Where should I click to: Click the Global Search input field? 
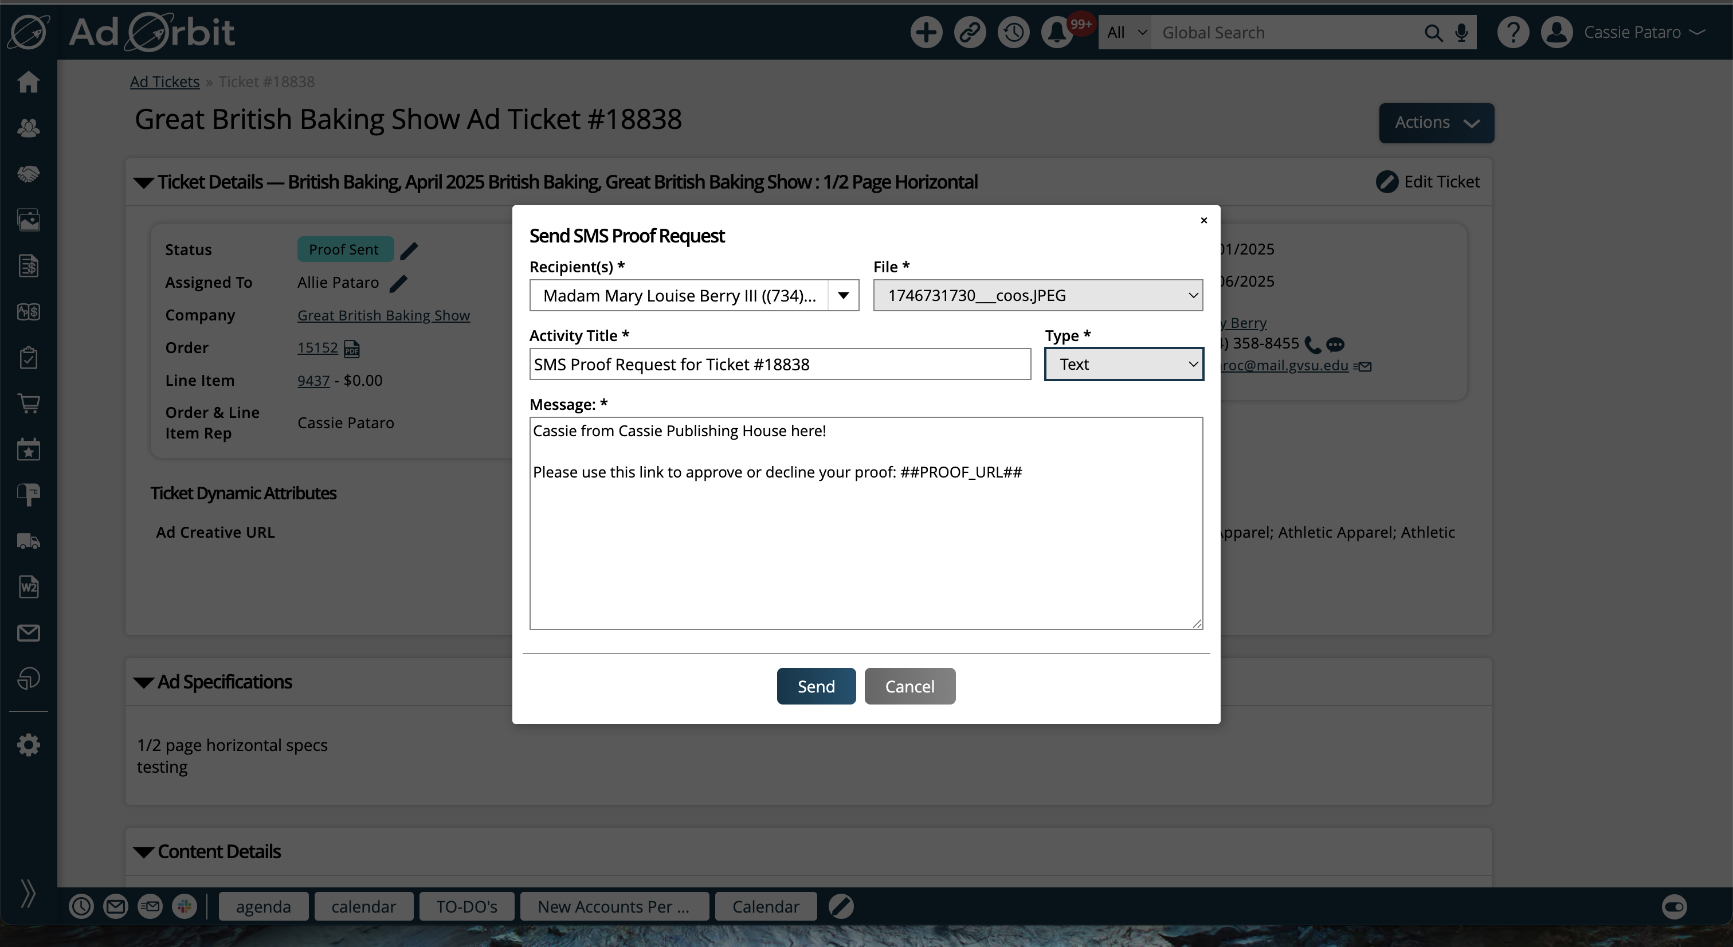click(x=1285, y=32)
